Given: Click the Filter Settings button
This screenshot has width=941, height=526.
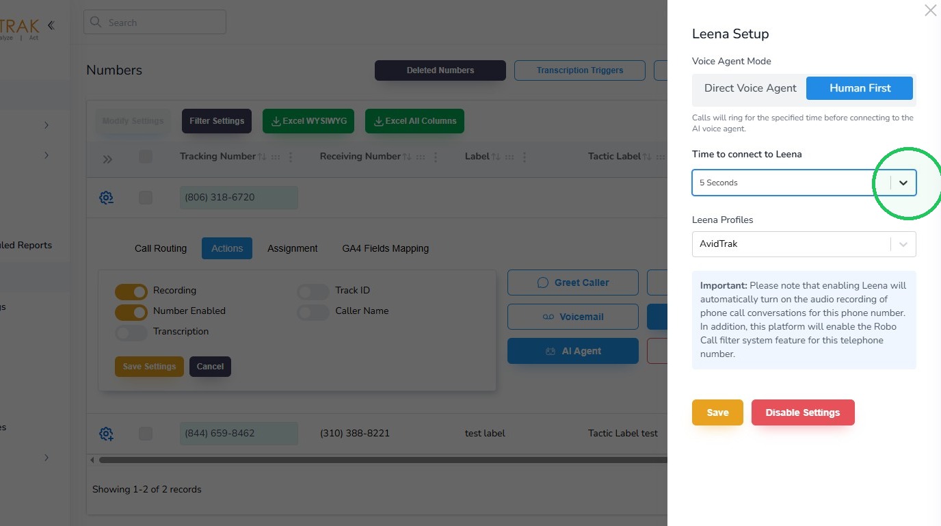Looking at the screenshot, I should [217, 121].
